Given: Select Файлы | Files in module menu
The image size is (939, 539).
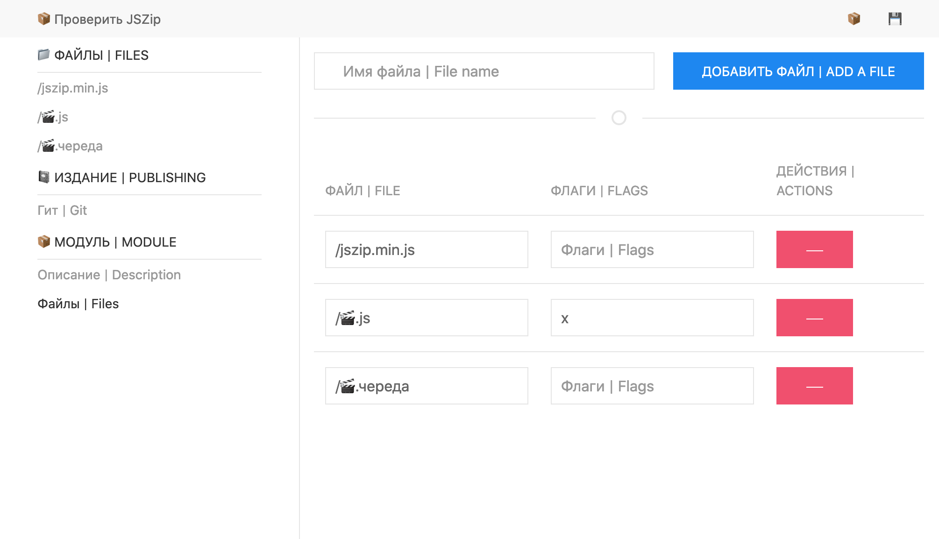Looking at the screenshot, I should tap(78, 304).
